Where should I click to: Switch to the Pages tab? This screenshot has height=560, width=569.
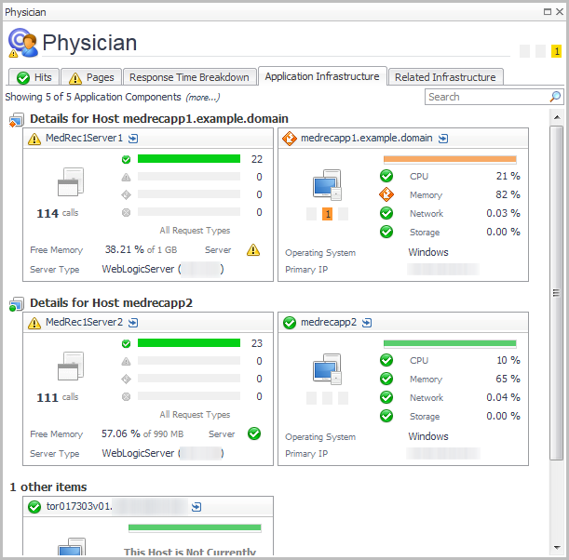(91, 77)
